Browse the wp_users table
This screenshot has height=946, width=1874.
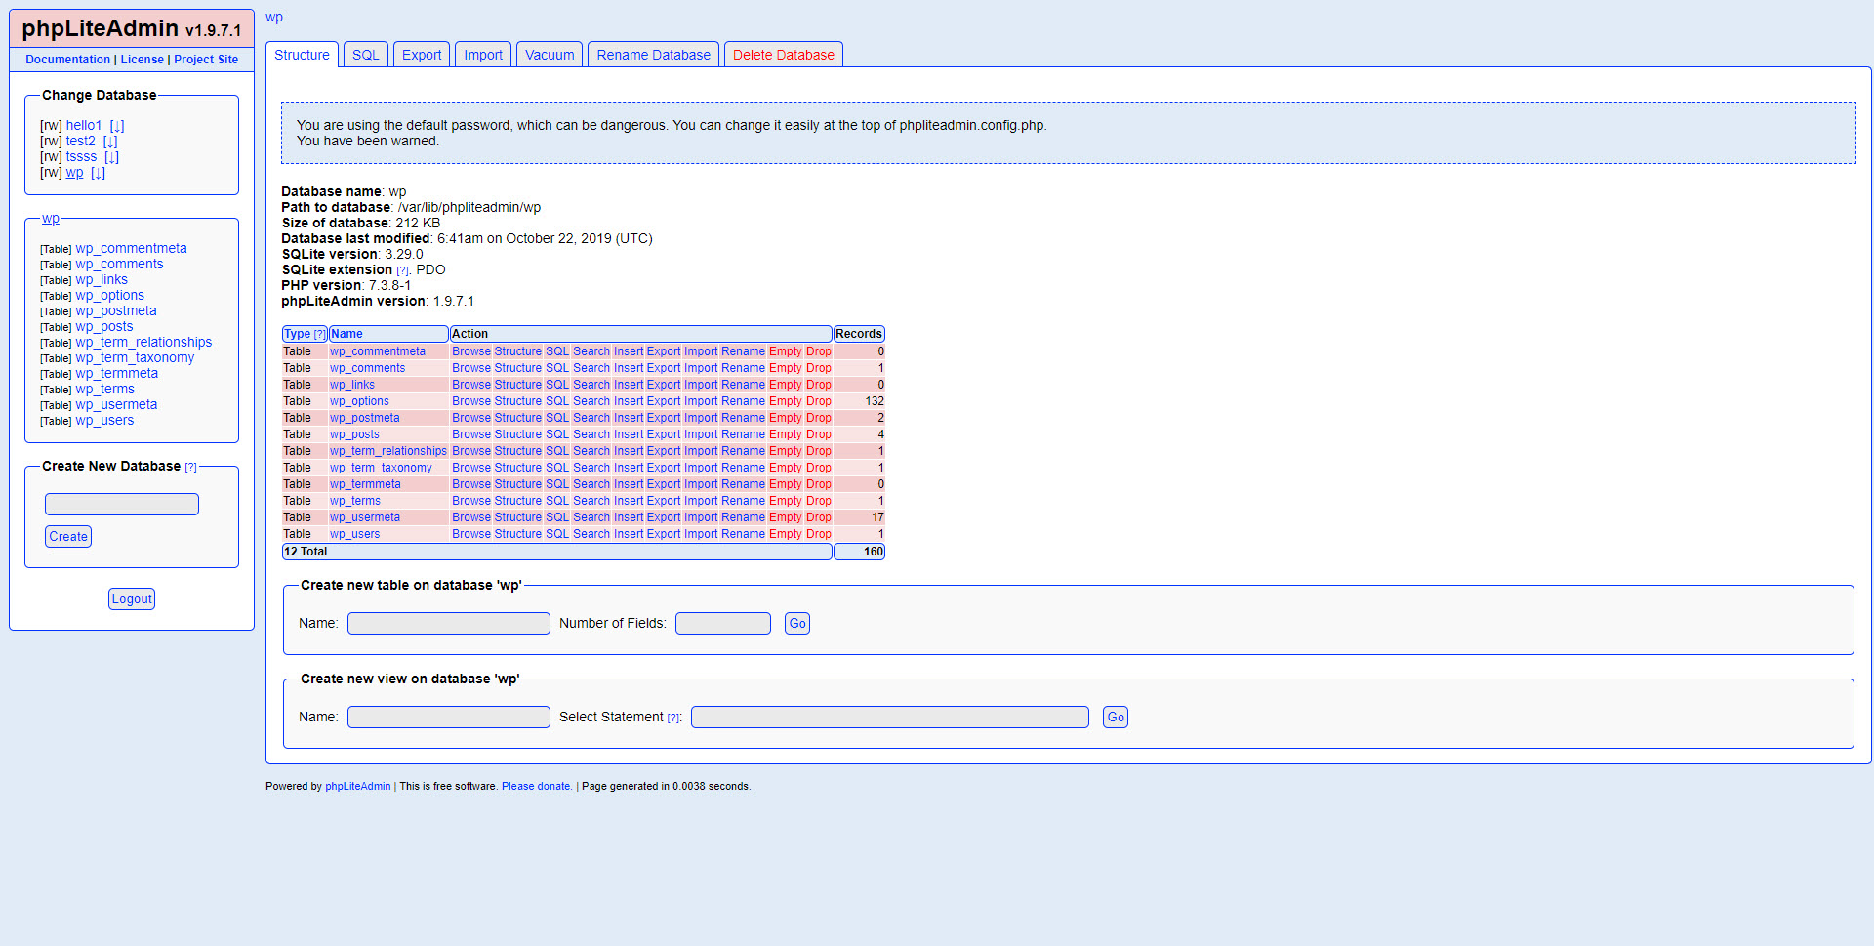pyautogui.click(x=470, y=534)
